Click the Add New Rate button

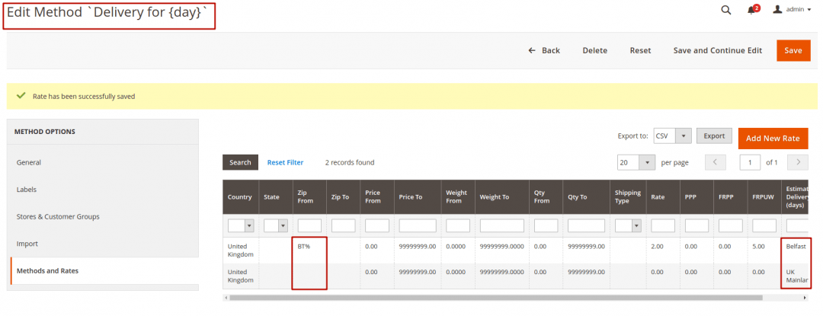(x=773, y=138)
